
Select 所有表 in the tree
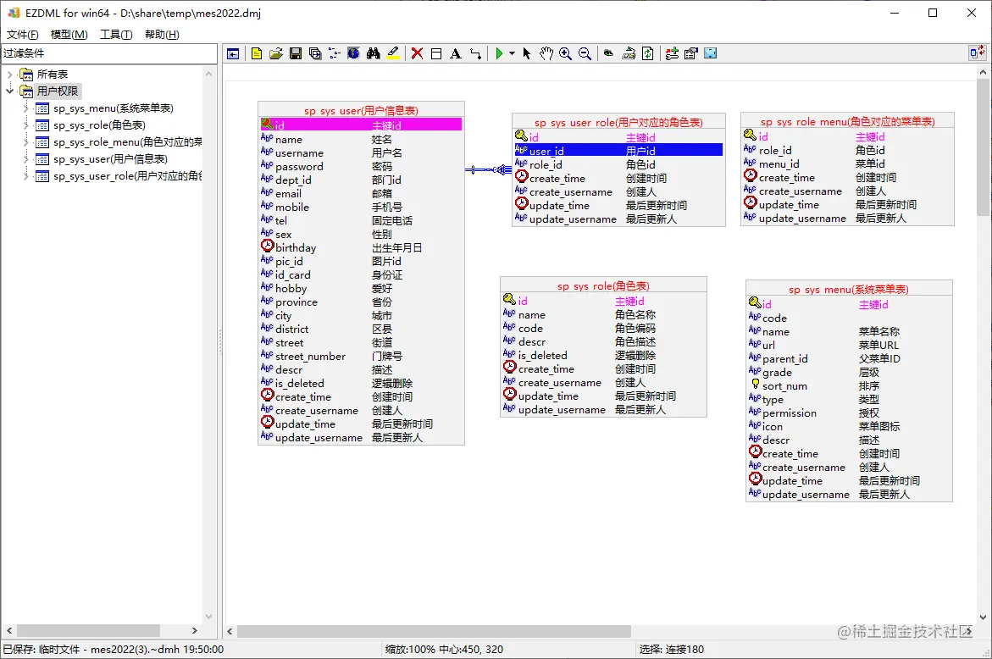(53, 75)
